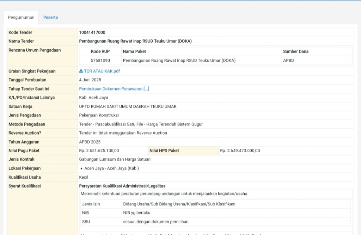The image size is (361, 235).
Task: Click the Reverse Auction? label
Action: (25, 133)
